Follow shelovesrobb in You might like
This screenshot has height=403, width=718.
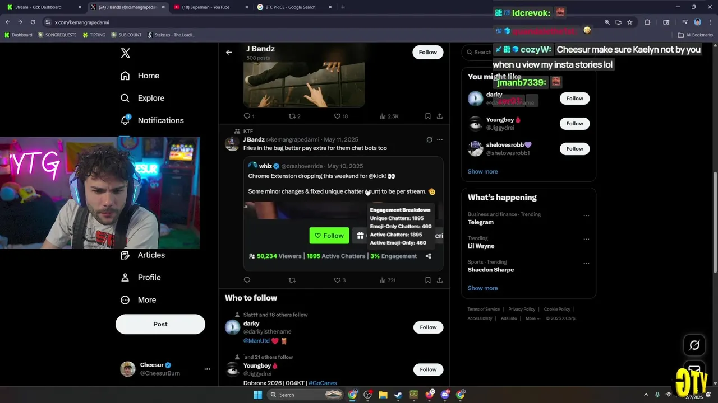click(x=574, y=149)
